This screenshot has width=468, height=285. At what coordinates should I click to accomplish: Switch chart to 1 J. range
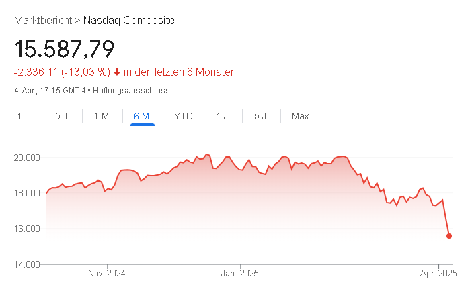[223, 117]
